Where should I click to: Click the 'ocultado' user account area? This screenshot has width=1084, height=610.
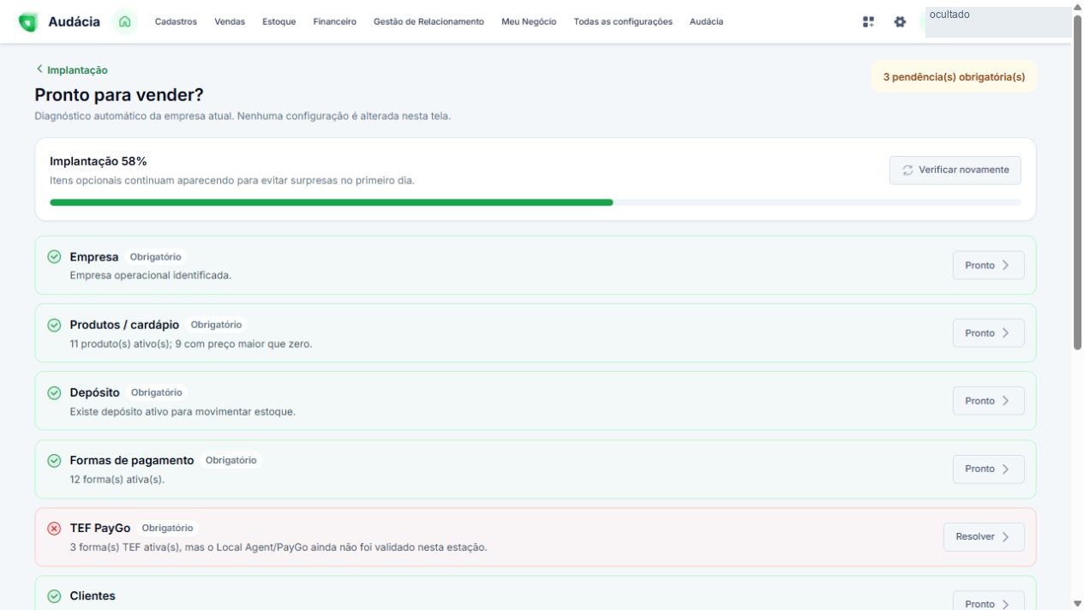click(998, 21)
